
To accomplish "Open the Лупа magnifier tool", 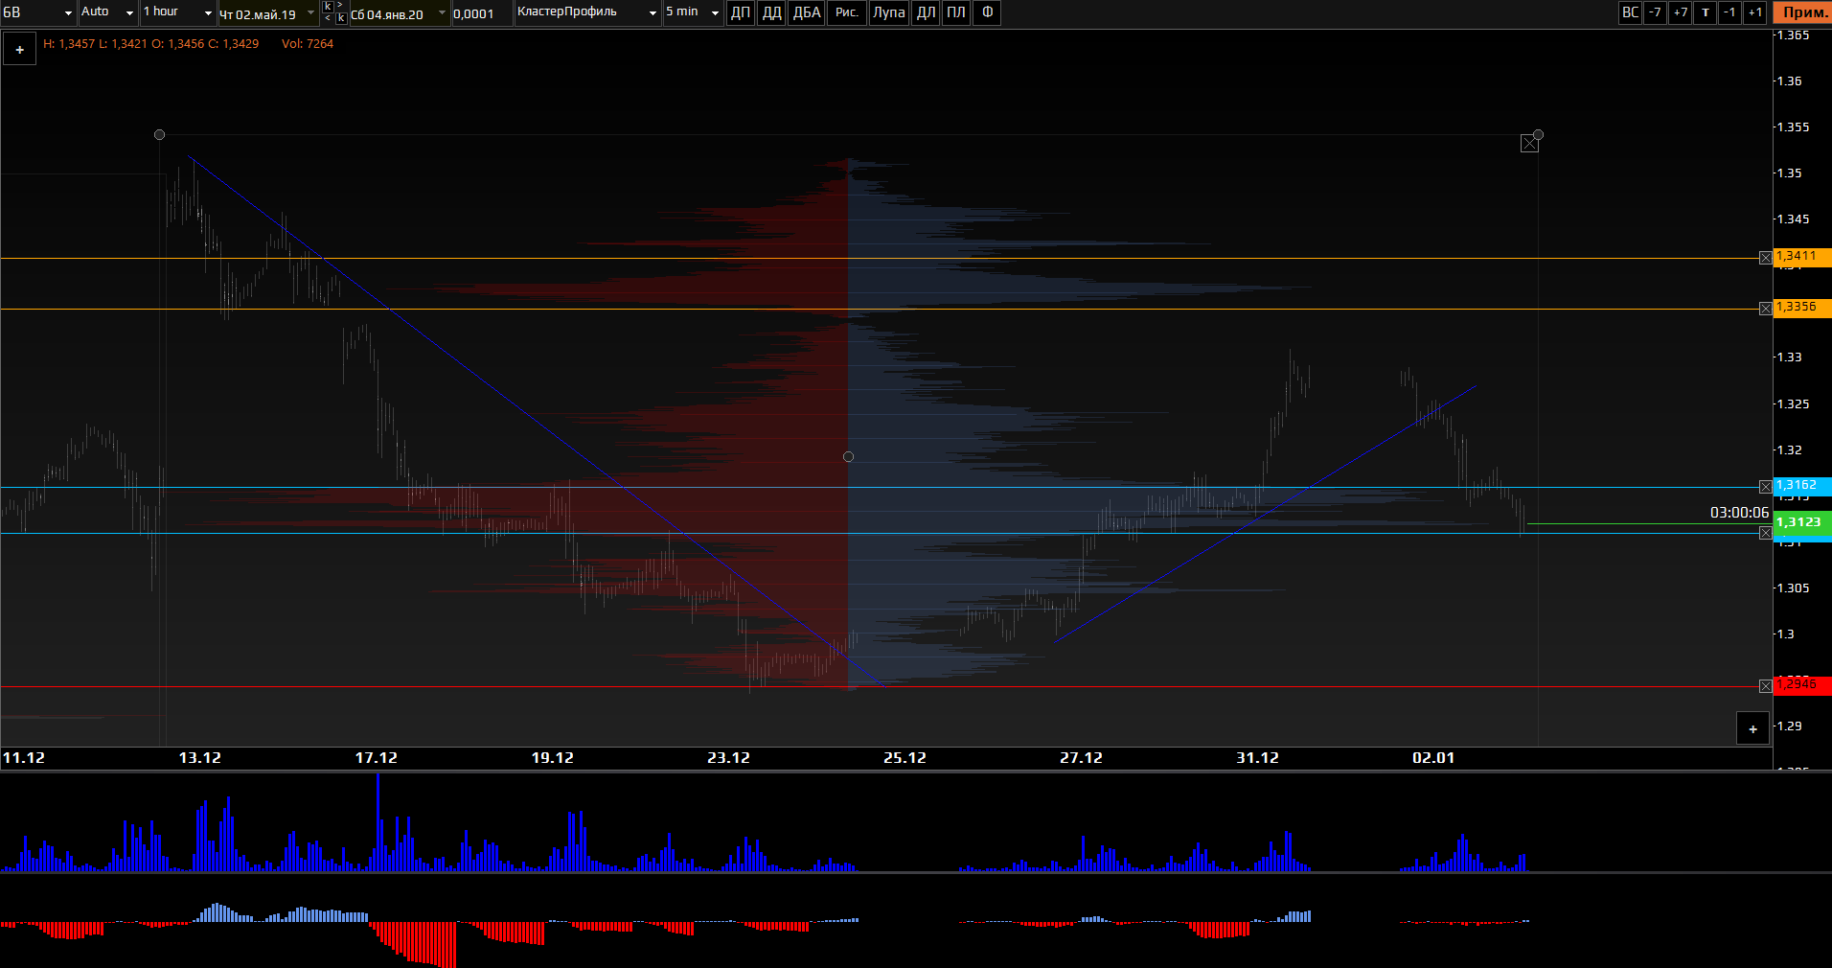I will point(888,12).
